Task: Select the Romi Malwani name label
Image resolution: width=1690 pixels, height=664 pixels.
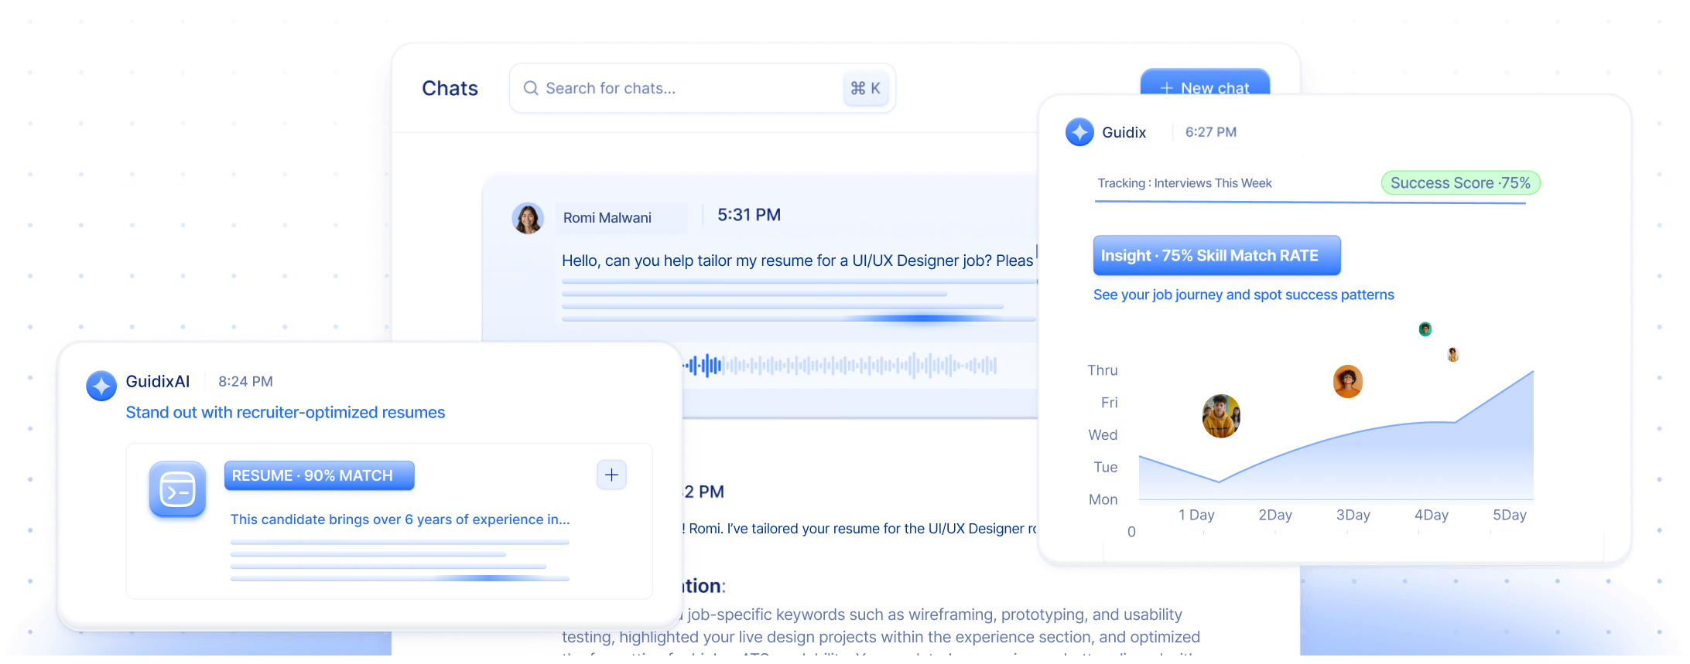Action: (x=607, y=218)
